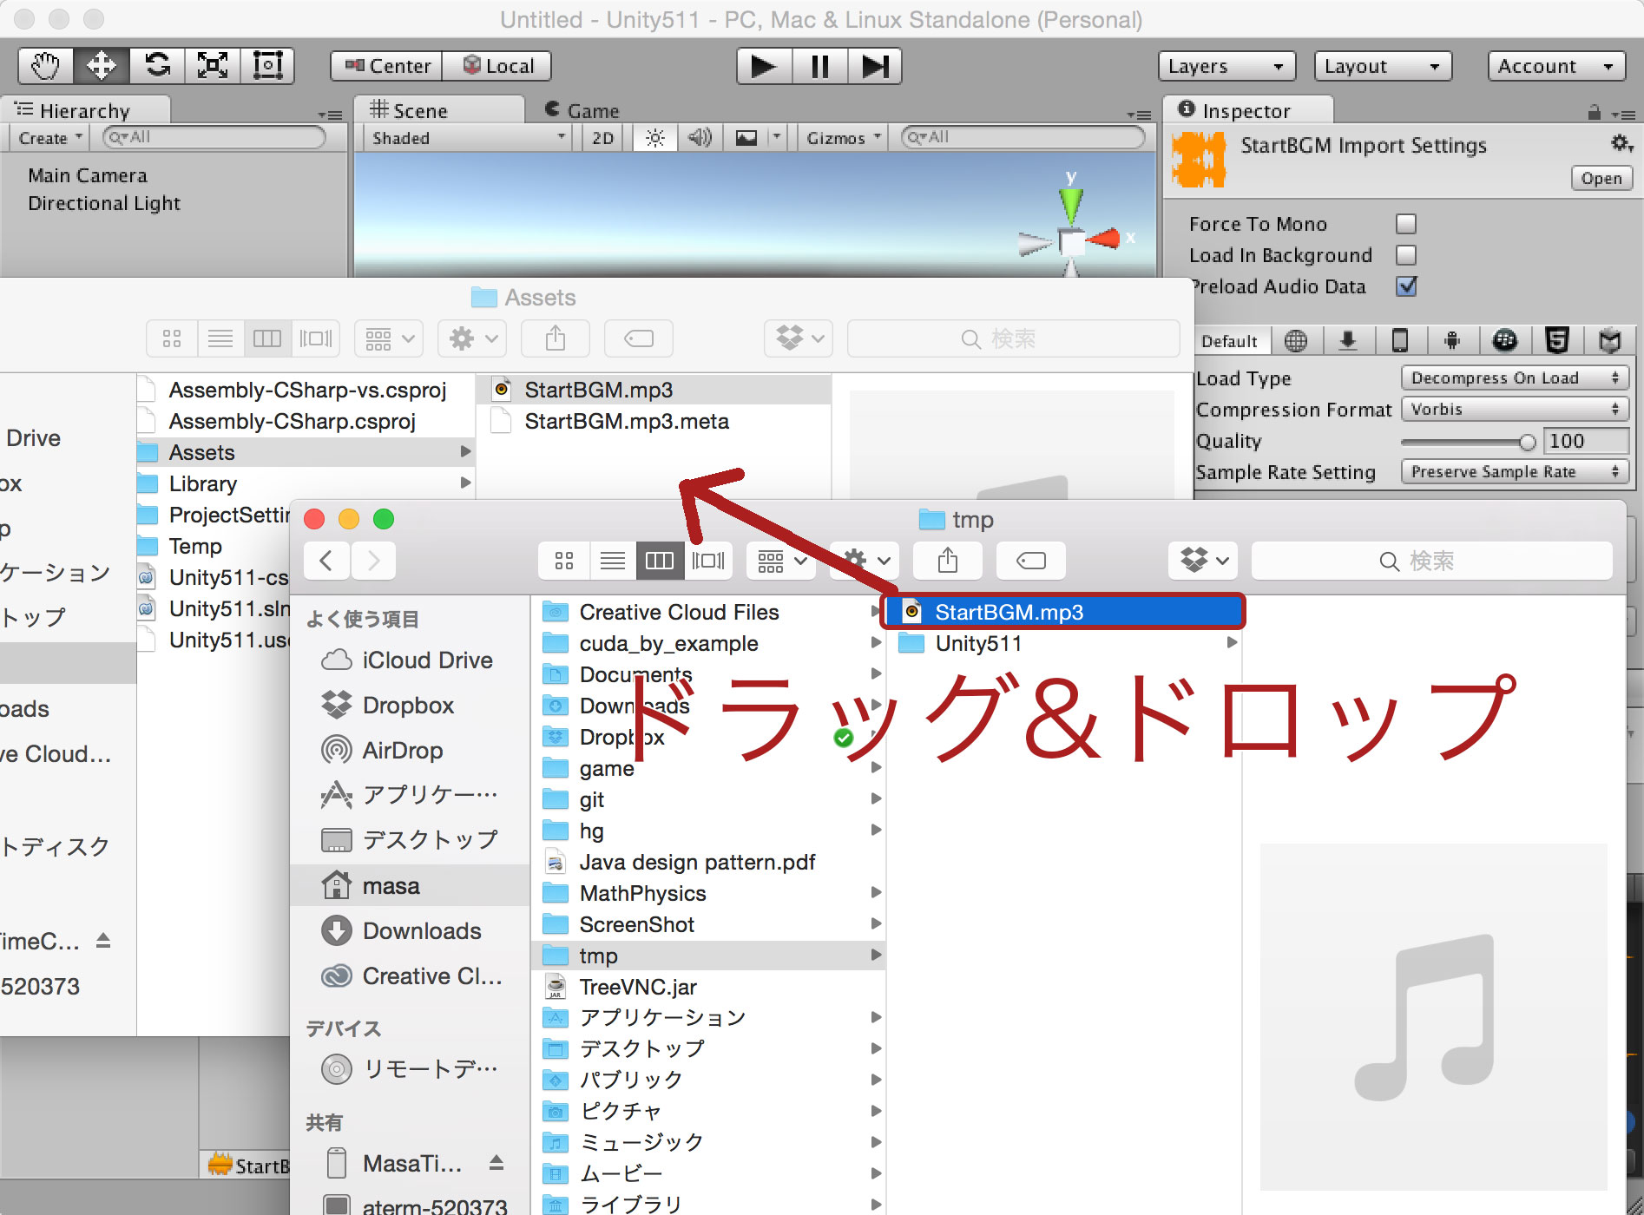Screen dimensions: 1644x1215
Task: Select the Rect Transform tool
Action: tap(267, 66)
